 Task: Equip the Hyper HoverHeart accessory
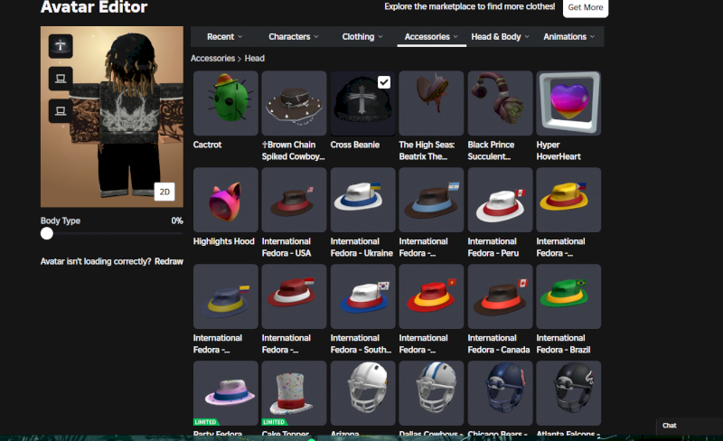568,103
